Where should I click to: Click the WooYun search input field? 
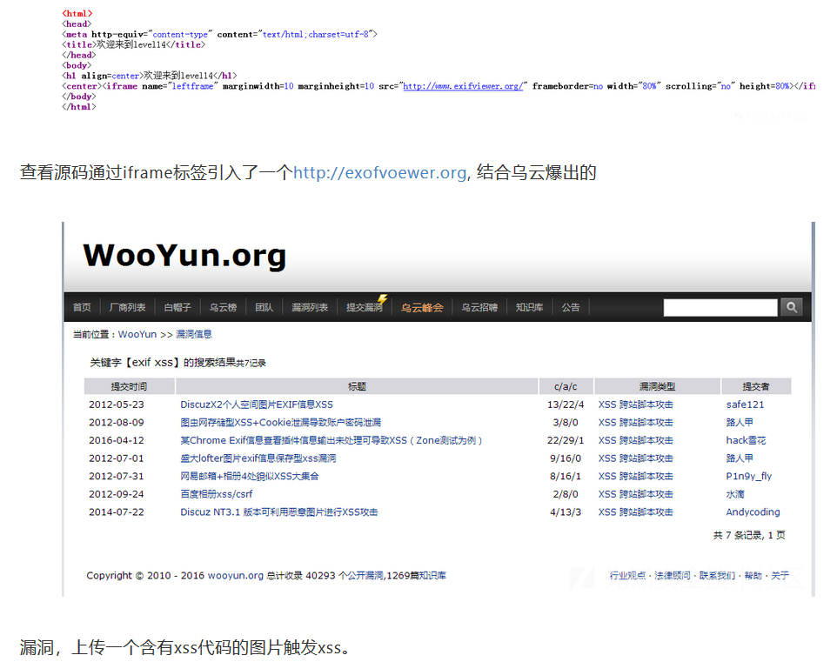point(720,307)
